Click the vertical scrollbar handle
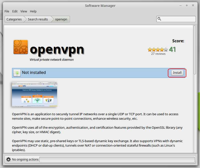The image size is (200, 168). click(x=195, y=50)
